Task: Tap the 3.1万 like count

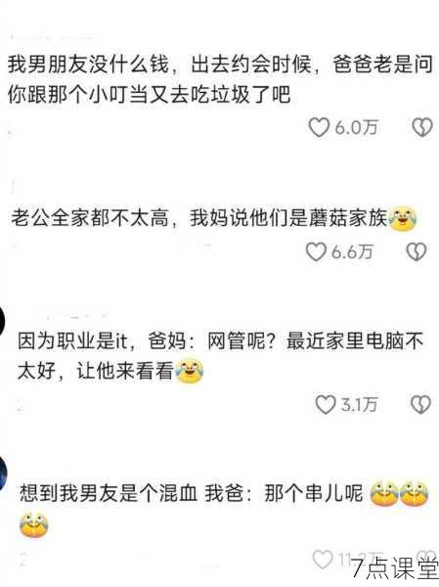Action: pyautogui.click(x=359, y=405)
